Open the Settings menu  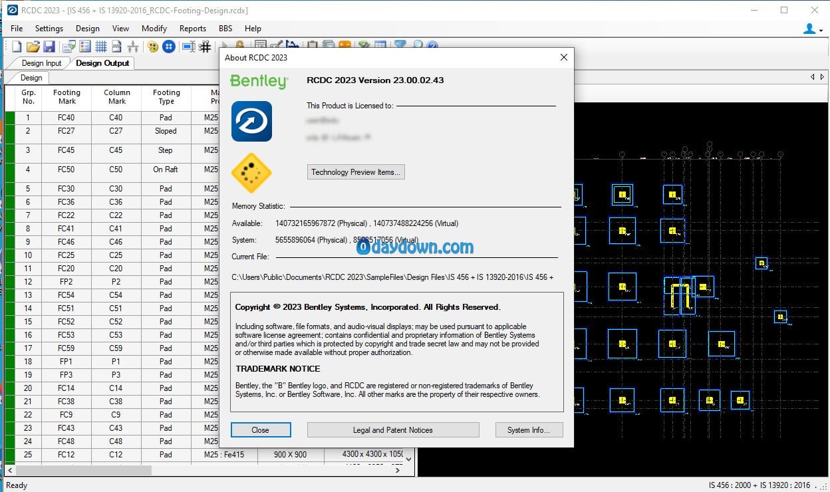(x=49, y=29)
